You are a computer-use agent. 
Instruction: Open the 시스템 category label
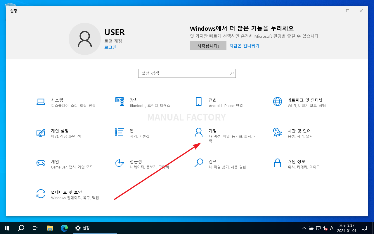click(57, 100)
